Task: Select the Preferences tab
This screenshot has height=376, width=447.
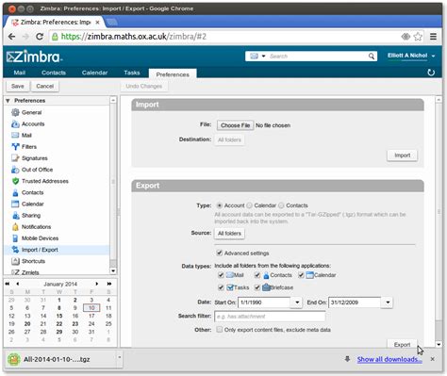Action: (x=173, y=74)
